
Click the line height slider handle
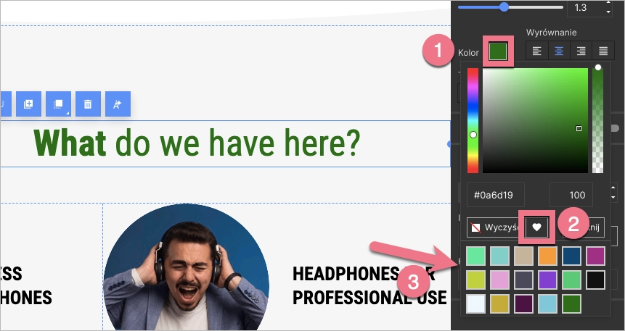coord(504,7)
